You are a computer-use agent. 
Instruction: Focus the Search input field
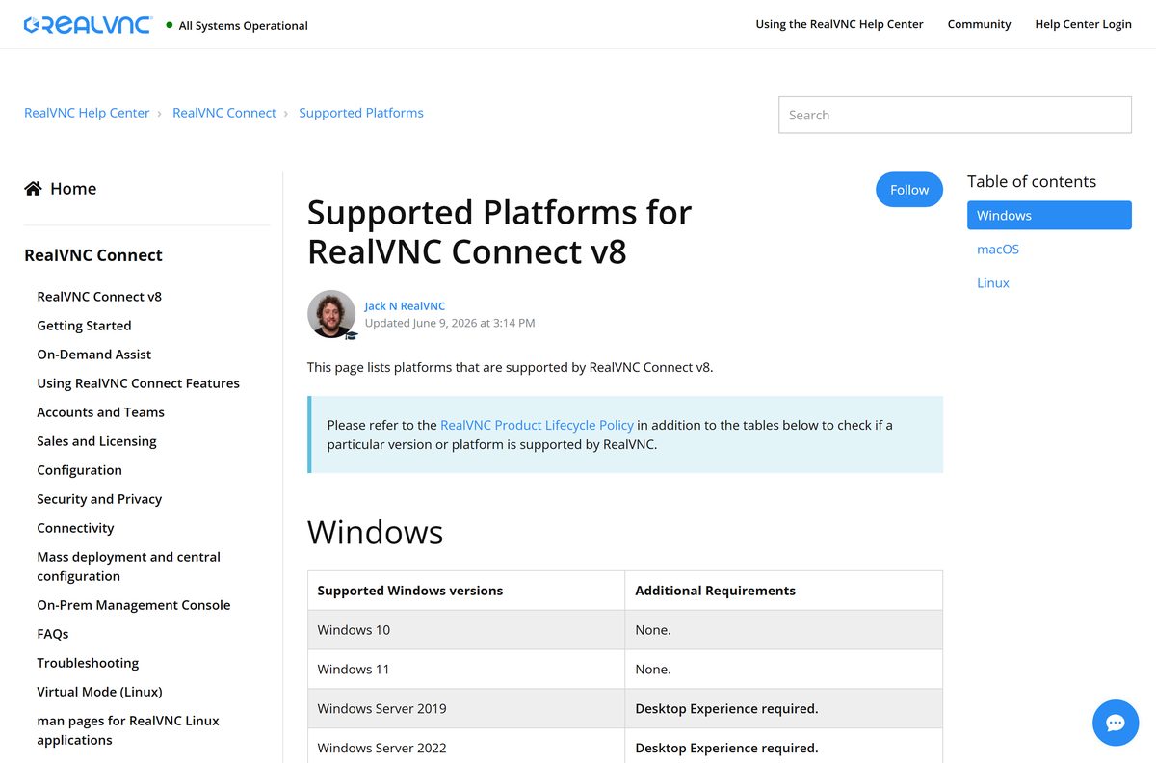pyautogui.click(x=955, y=115)
